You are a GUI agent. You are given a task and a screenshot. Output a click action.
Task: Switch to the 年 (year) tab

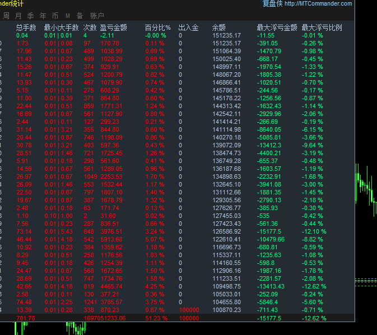[x=43, y=16]
